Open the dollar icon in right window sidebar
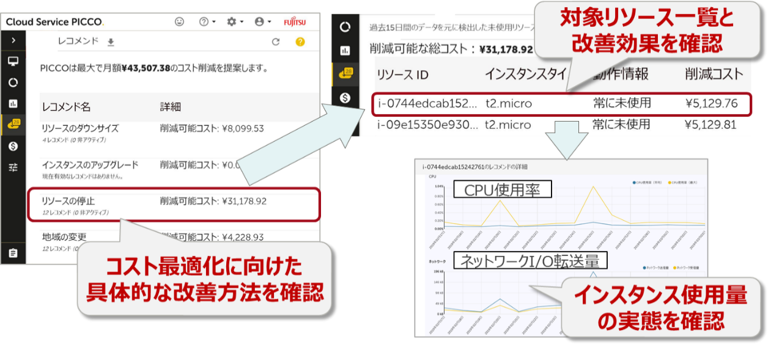The width and height of the screenshot is (768, 344). tap(345, 97)
